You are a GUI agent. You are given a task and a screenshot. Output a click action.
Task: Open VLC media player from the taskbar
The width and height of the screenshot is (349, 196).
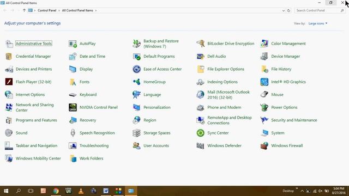click(x=81, y=191)
